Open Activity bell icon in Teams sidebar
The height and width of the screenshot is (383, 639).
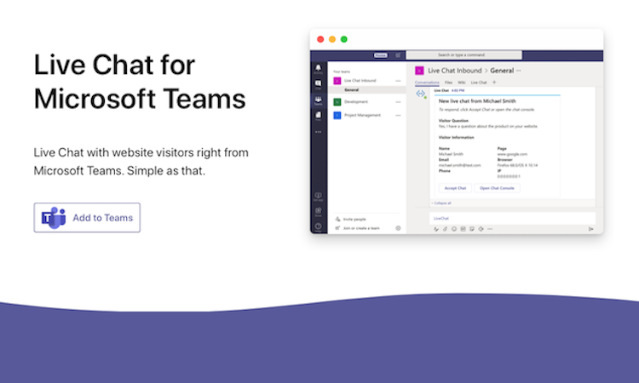(x=319, y=68)
